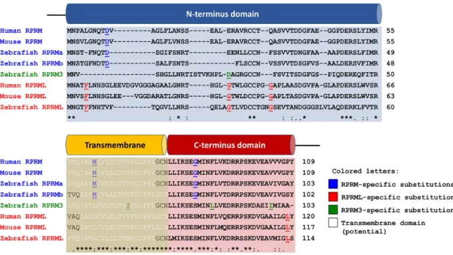Select the white Transmembrane domain legend swatch

[x=333, y=222]
